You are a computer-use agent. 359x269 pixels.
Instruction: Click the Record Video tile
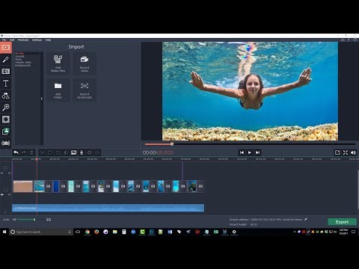(85, 64)
